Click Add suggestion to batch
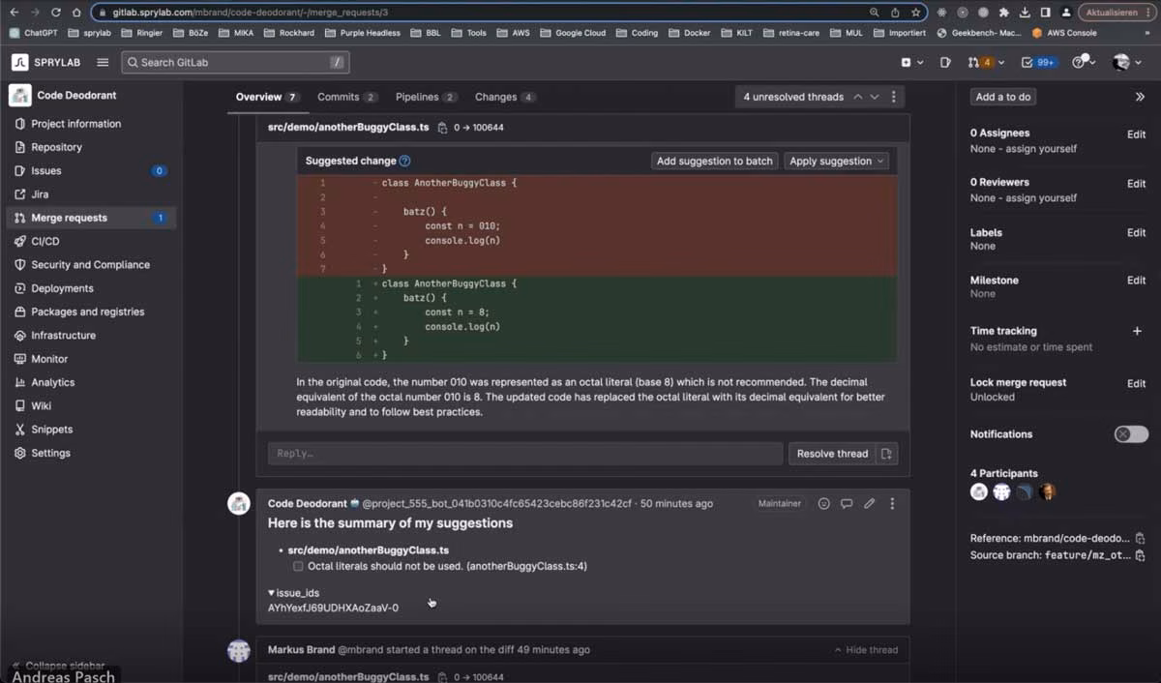1161x683 pixels. click(715, 161)
